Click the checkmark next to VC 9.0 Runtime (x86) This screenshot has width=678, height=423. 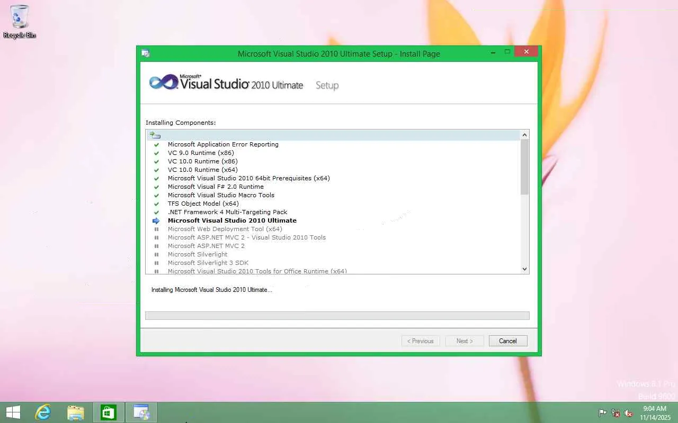[156, 153]
